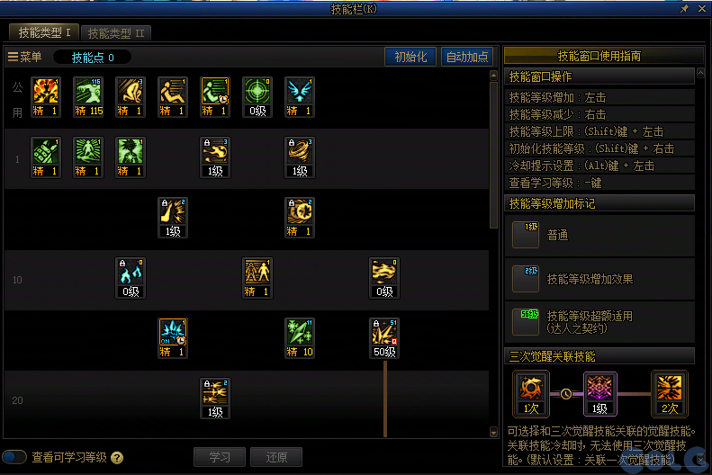712x475 pixels.
Task: Select the blue ON toggle skill icon
Action: (173, 338)
